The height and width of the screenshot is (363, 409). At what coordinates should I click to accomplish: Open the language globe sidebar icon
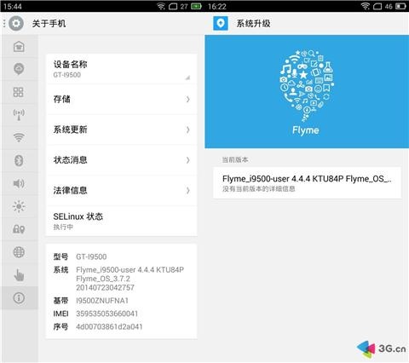19,252
